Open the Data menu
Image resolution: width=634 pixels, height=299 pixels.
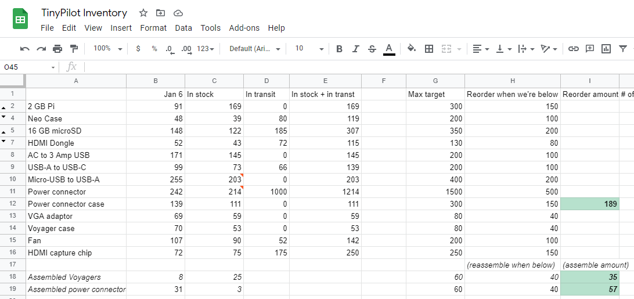[183, 28]
